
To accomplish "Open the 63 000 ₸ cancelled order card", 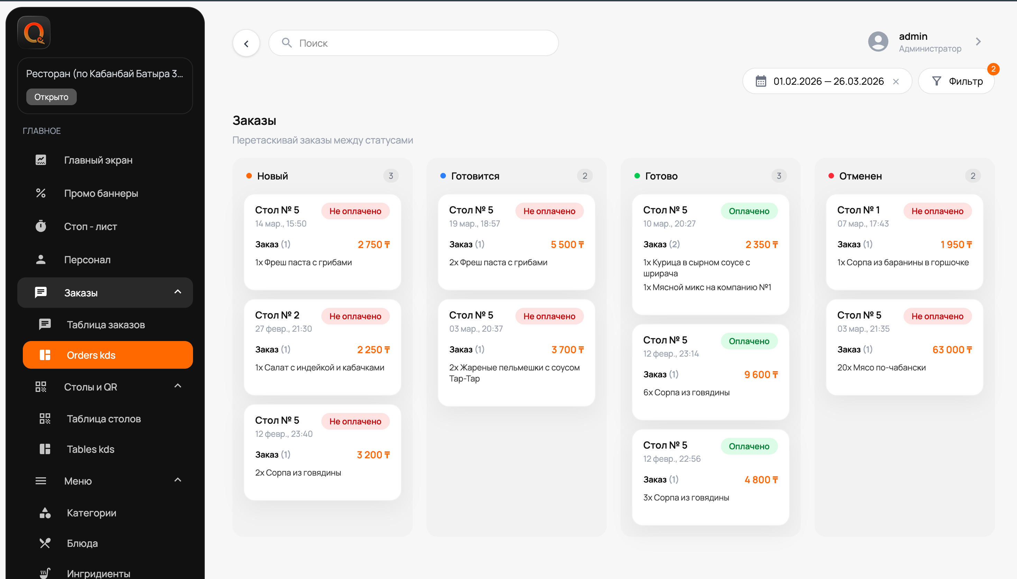I will (904, 347).
